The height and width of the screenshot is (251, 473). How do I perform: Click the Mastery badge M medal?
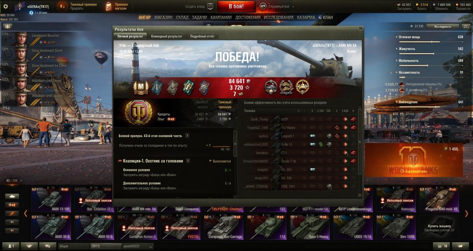coord(140,87)
